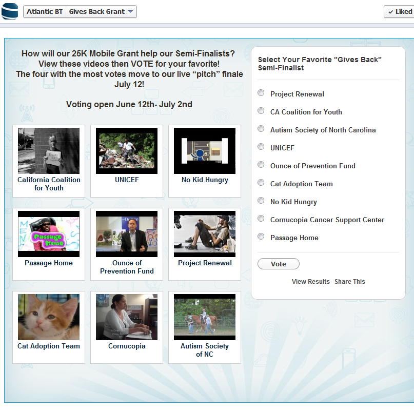The height and width of the screenshot is (410, 414).
Task: Play the California Coalition for Youth video thumbnail
Action: (49, 151)
